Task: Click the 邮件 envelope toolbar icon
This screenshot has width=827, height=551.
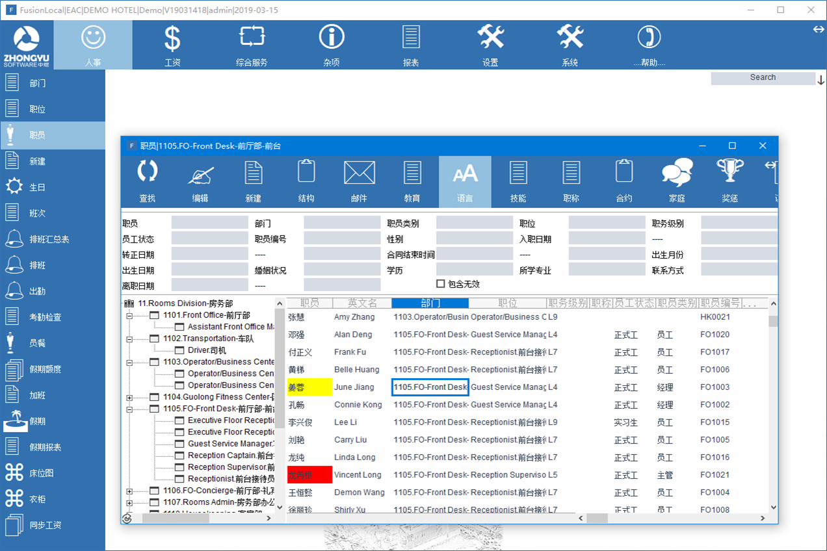Action: pos(359,181)
